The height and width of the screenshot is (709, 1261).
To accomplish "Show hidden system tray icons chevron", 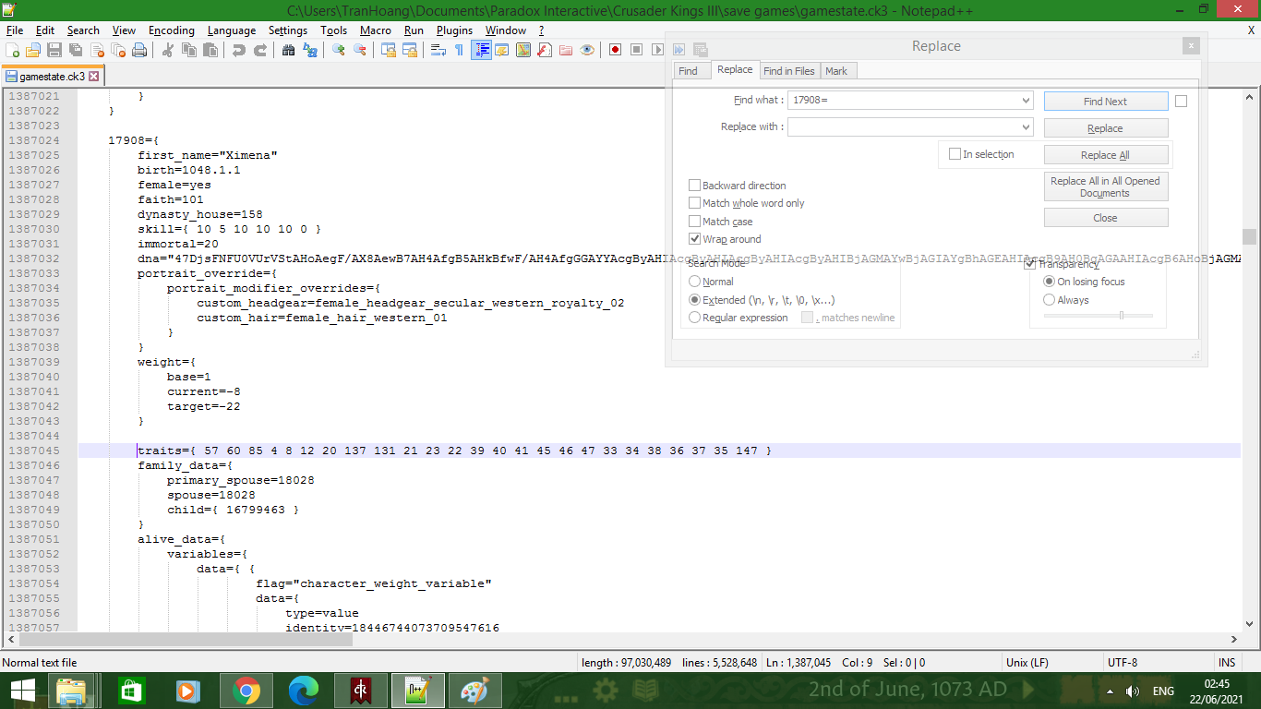I will 1109,691.
